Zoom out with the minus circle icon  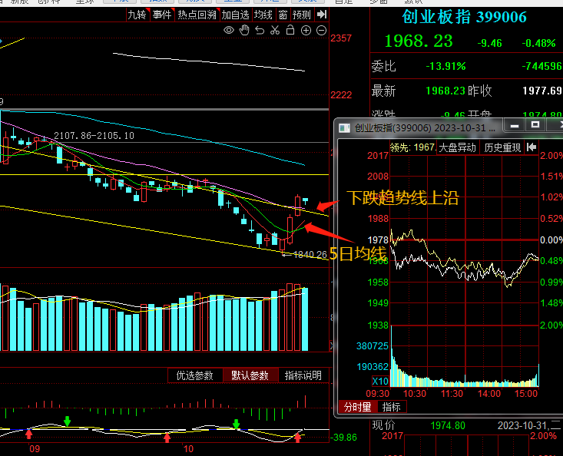tap(321, 31)
